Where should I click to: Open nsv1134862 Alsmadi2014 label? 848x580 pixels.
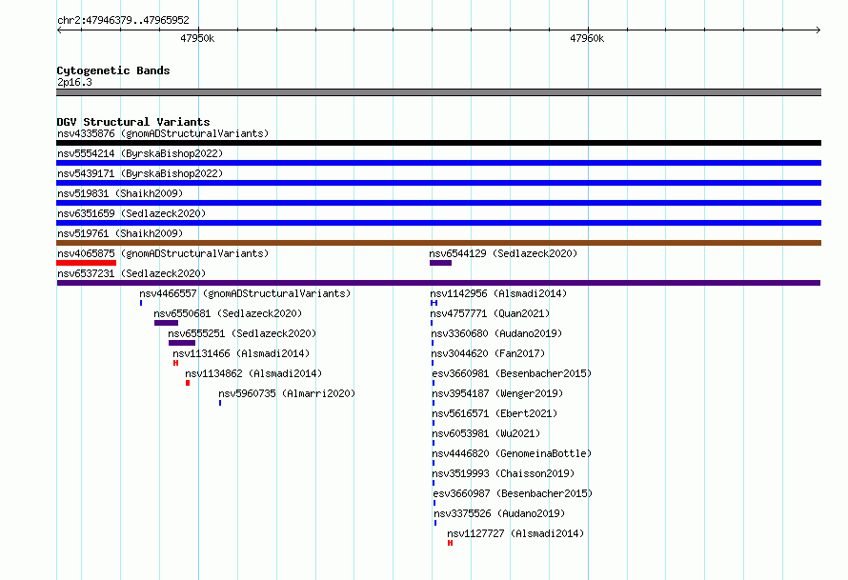coord(253,373)
